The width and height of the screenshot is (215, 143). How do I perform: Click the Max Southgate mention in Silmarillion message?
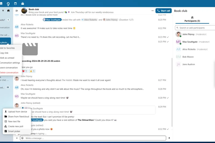[x=37, y=120]
